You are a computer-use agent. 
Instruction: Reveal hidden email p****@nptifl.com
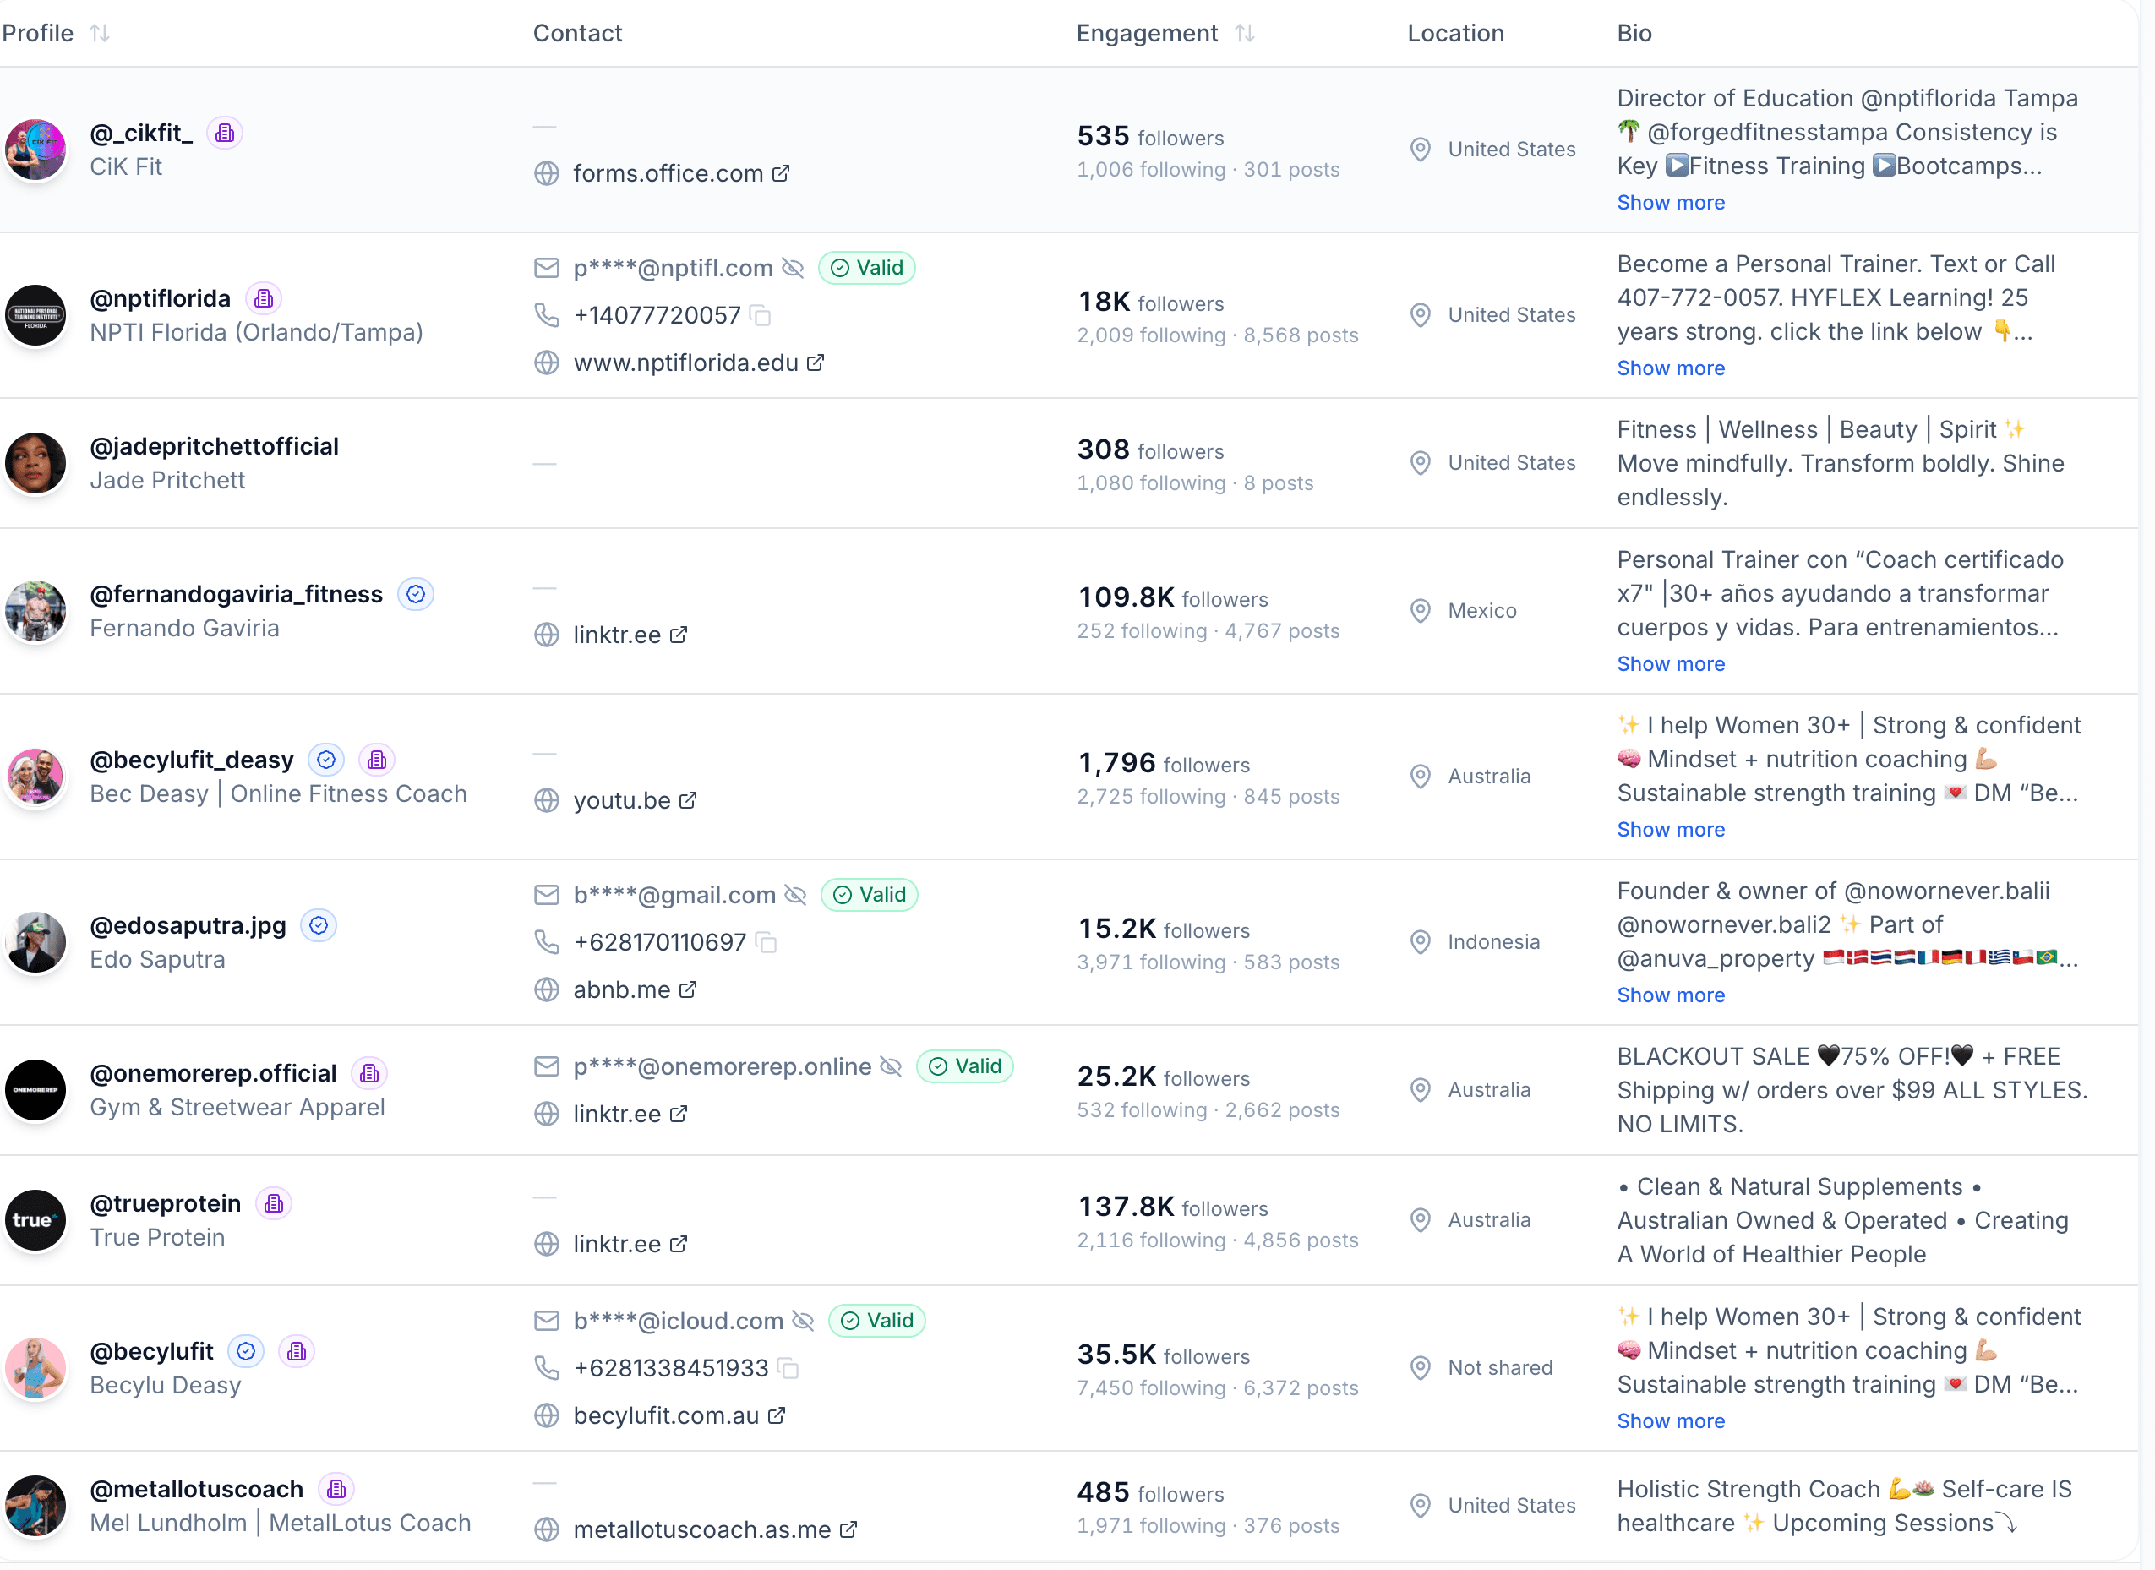tap(793, 269)
